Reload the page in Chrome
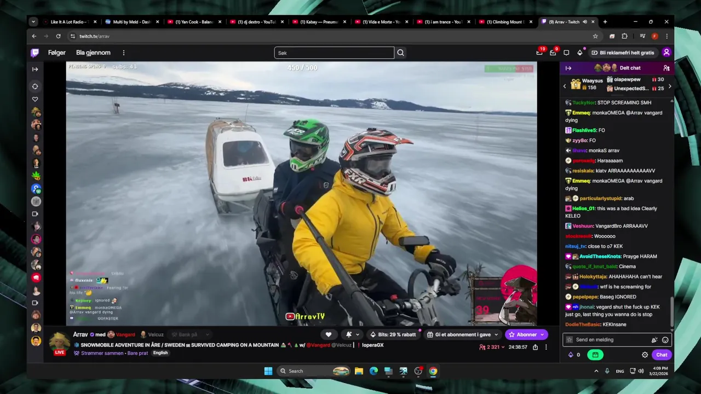Screen dimensions: 701x394 point(59,36)
